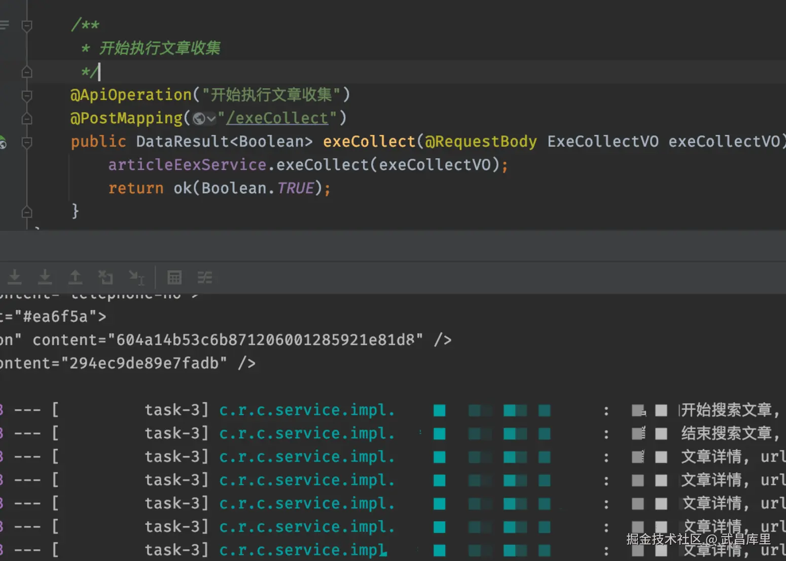This screenshot has height=561, width=786.
Task: Click the articleEexService field reference
Action: click(x=187, y=165)
